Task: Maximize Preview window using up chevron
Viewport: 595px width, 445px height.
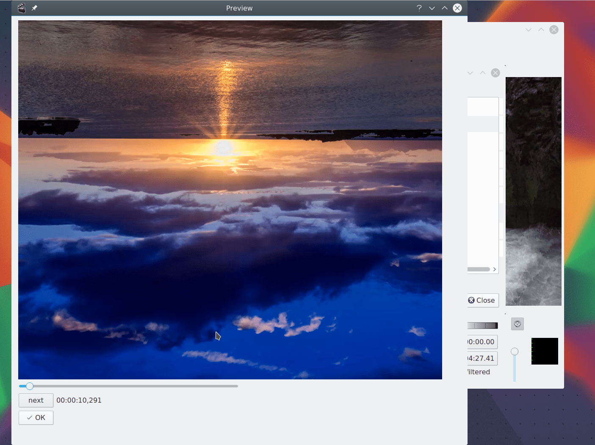Action: coord(445,8)
